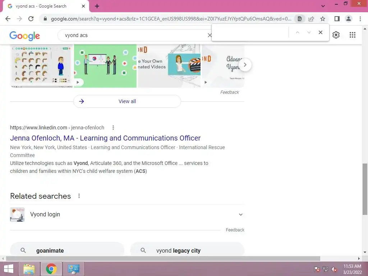Image resolution: width=368 pixels, height=276 pixels.
Task: Select the vyond acs Google Search tab
Action: tap(46, 6)
